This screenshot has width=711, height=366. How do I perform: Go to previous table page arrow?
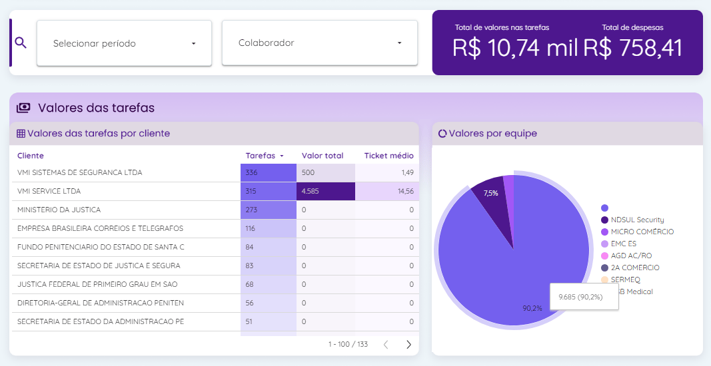point(386,344)
